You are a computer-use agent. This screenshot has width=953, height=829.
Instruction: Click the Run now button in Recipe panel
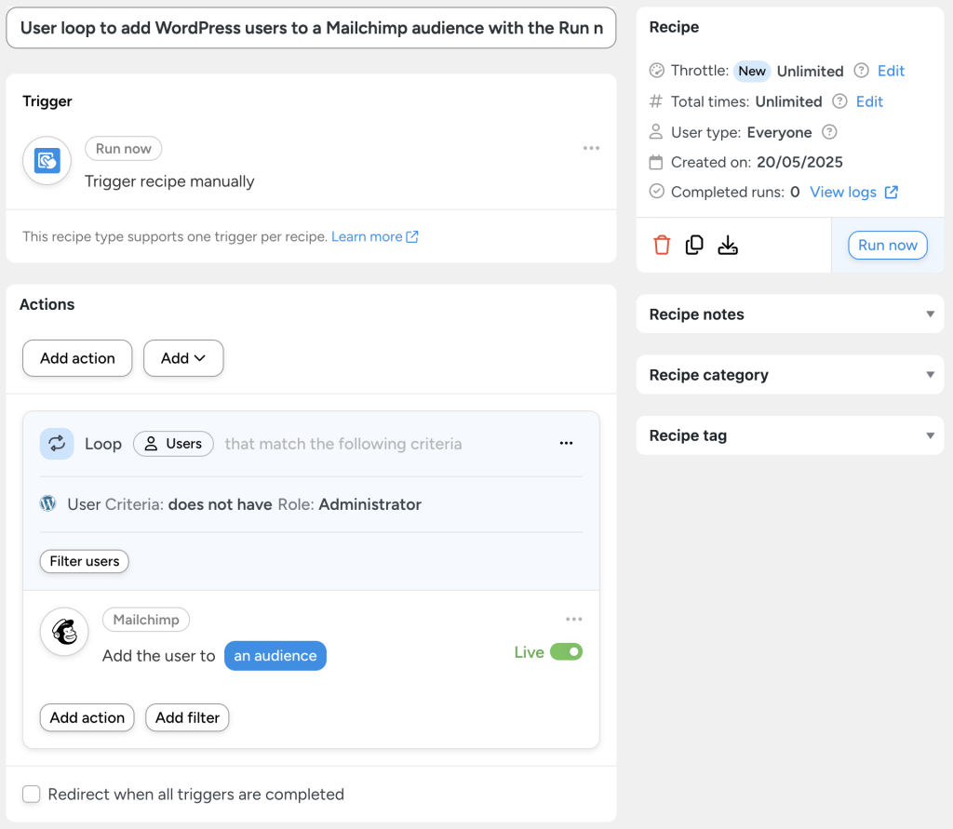(x=887, y=245)
